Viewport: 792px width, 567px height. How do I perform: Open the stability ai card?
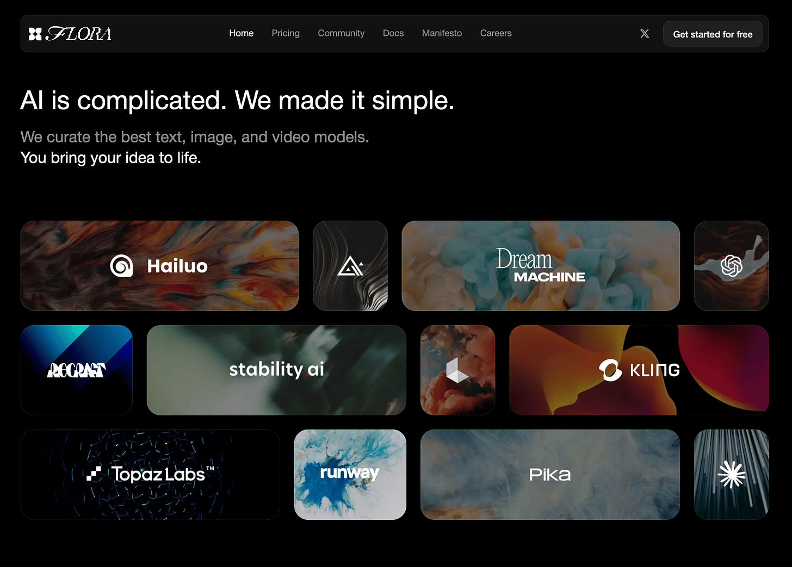(276, 370)
